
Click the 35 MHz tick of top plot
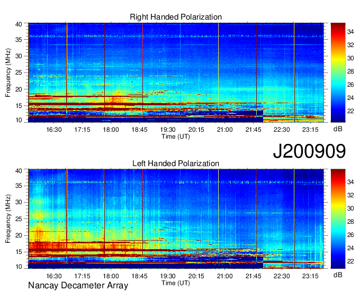[x=19, y=40]
